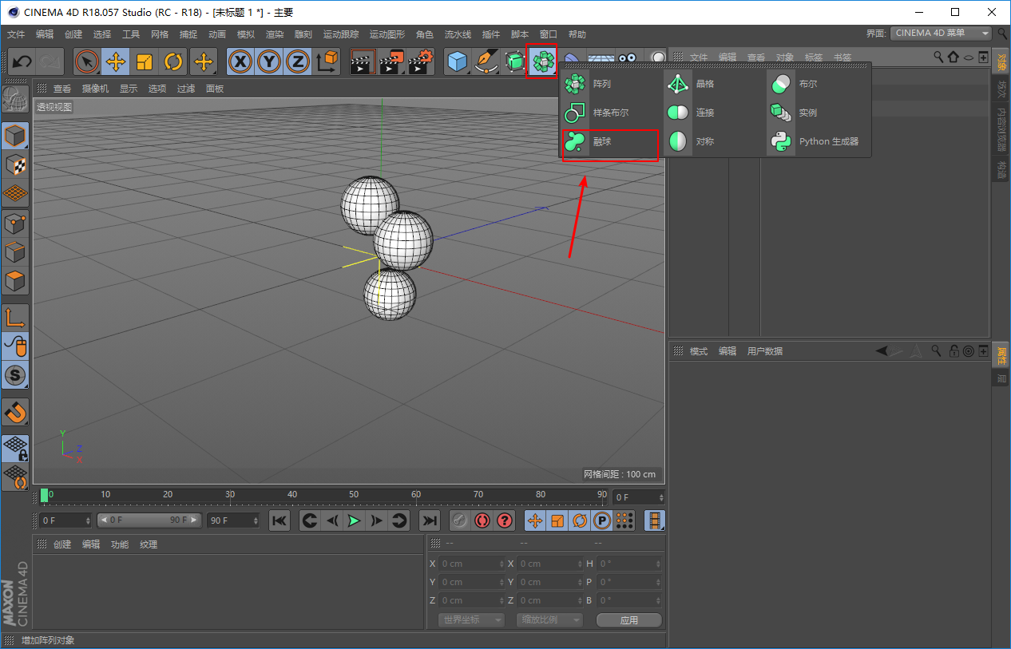Open the 界面 layout dropdown
The height and width of the screenshot is (649, 1011).
941,34
